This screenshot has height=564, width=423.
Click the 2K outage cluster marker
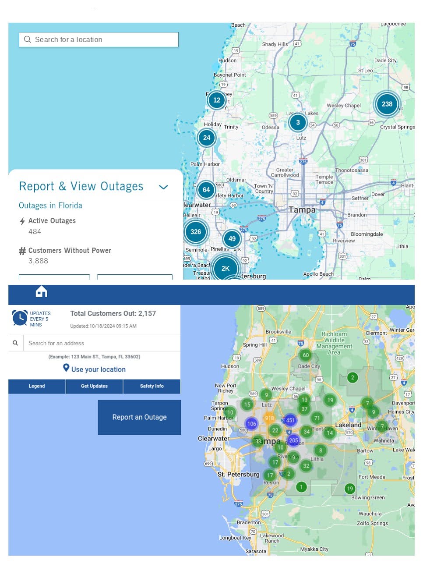coord(226,268)
